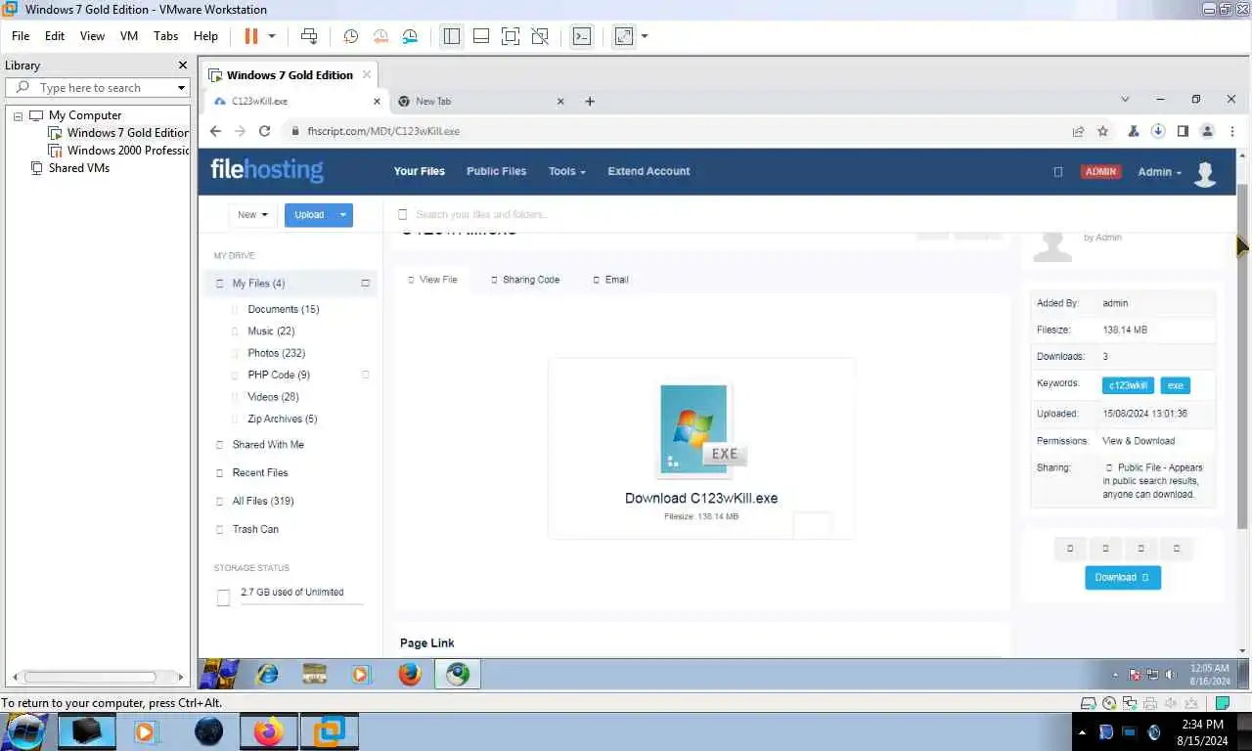Open the Extend Account link
The image size is (1252, 751).
[648, 171]
